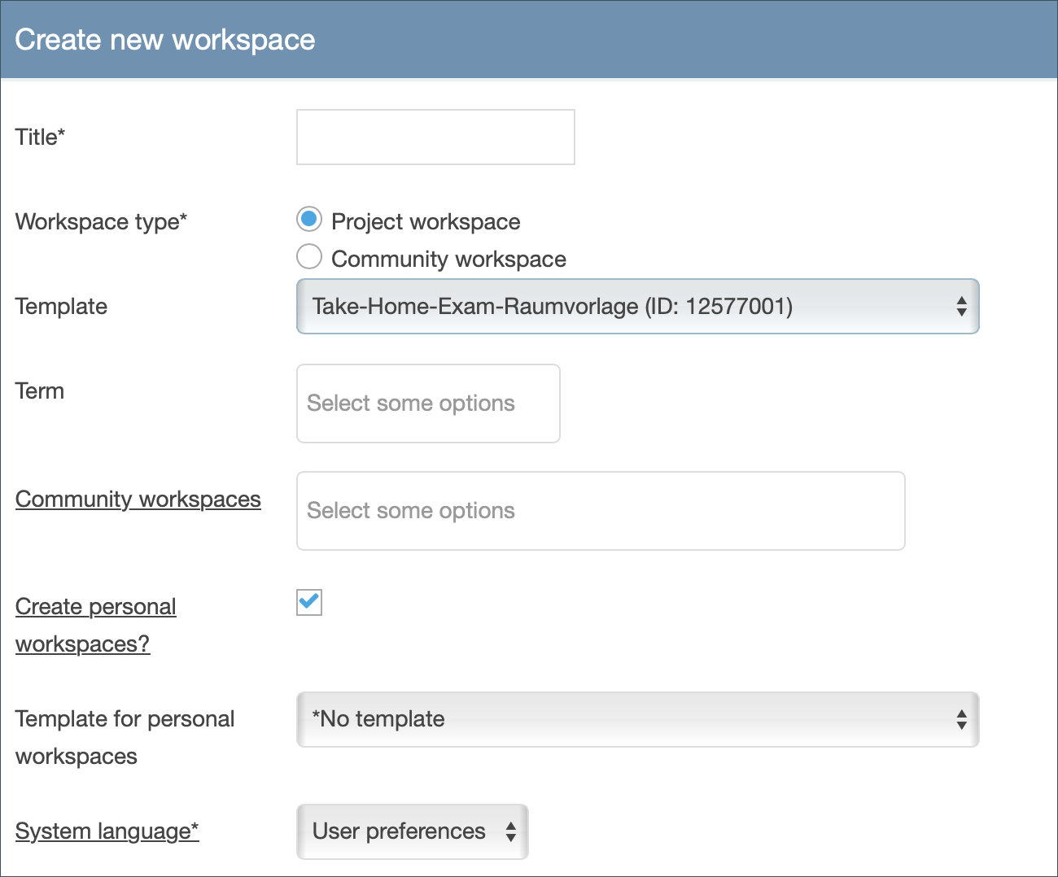Open the Template dropdown showing Take-Home-Exam-Raumvorlage
The width and height of the screenshot is (1058, 877).
coord(637,307)
